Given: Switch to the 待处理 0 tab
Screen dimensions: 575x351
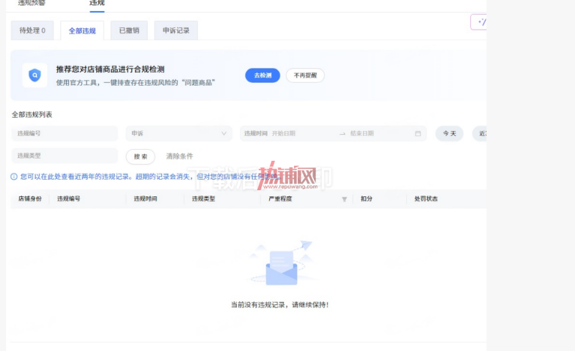Looking at the screenshot, I should click(32, 31).
